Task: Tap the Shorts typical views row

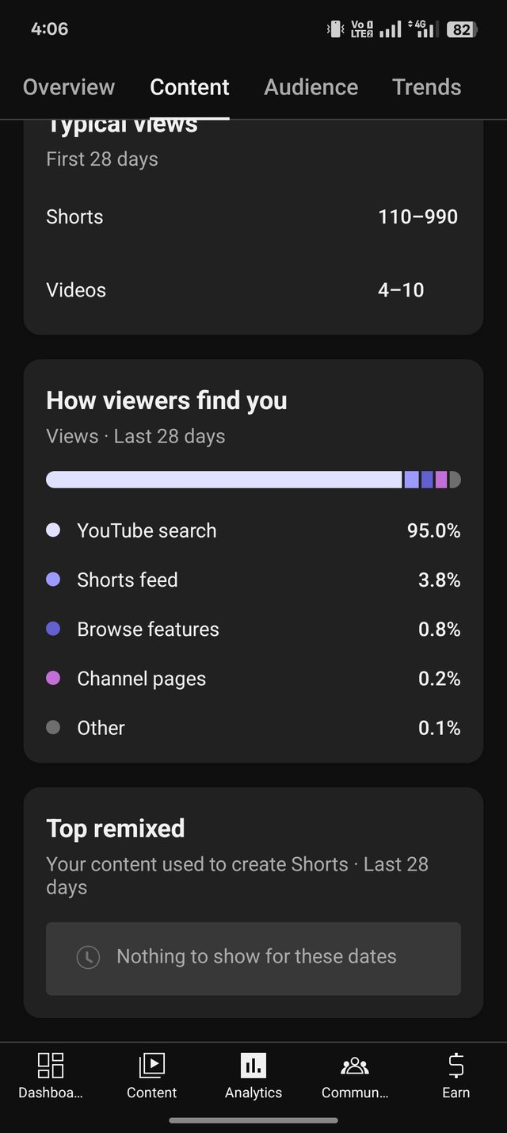Action: pos(253,216)
